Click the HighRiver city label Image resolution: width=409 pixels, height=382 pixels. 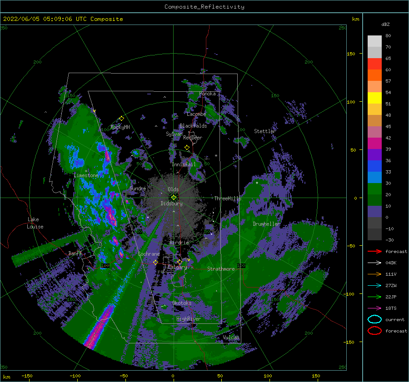[x=189, y=319]
